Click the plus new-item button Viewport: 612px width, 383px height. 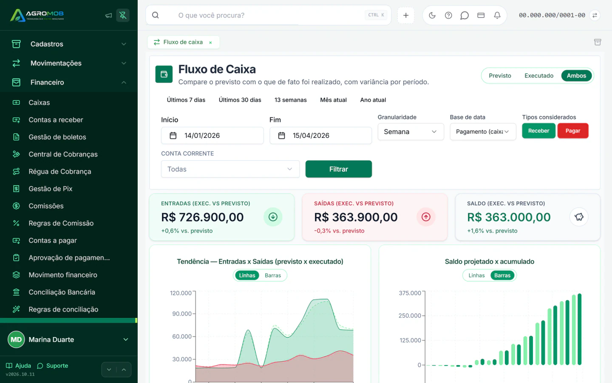click(406, 15)
